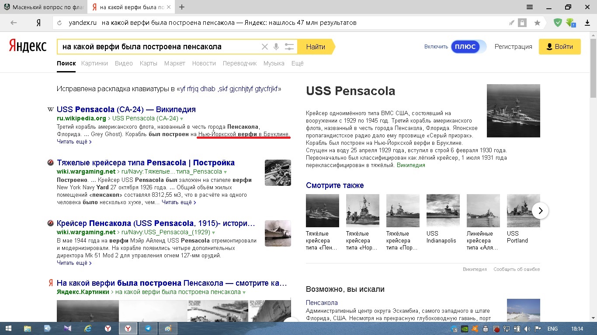Go back using the browser arrow
The height and width of the screenshot is (335, 597).
click(x=14, y=23)
